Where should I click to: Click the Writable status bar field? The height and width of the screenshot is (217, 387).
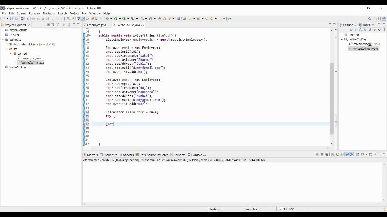point(215,209)
